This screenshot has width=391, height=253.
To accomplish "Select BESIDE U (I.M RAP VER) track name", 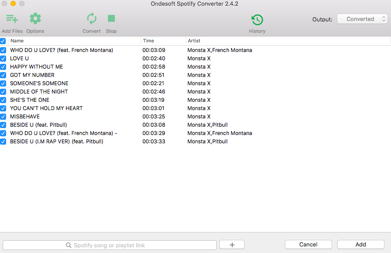I will point(57,142).
